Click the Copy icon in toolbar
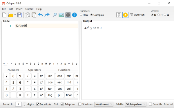Screen dimensions: 174x108 (x=27, y=15)
